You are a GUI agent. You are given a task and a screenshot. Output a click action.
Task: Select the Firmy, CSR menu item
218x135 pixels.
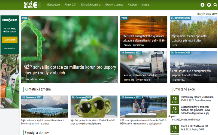tap(70, 5)
